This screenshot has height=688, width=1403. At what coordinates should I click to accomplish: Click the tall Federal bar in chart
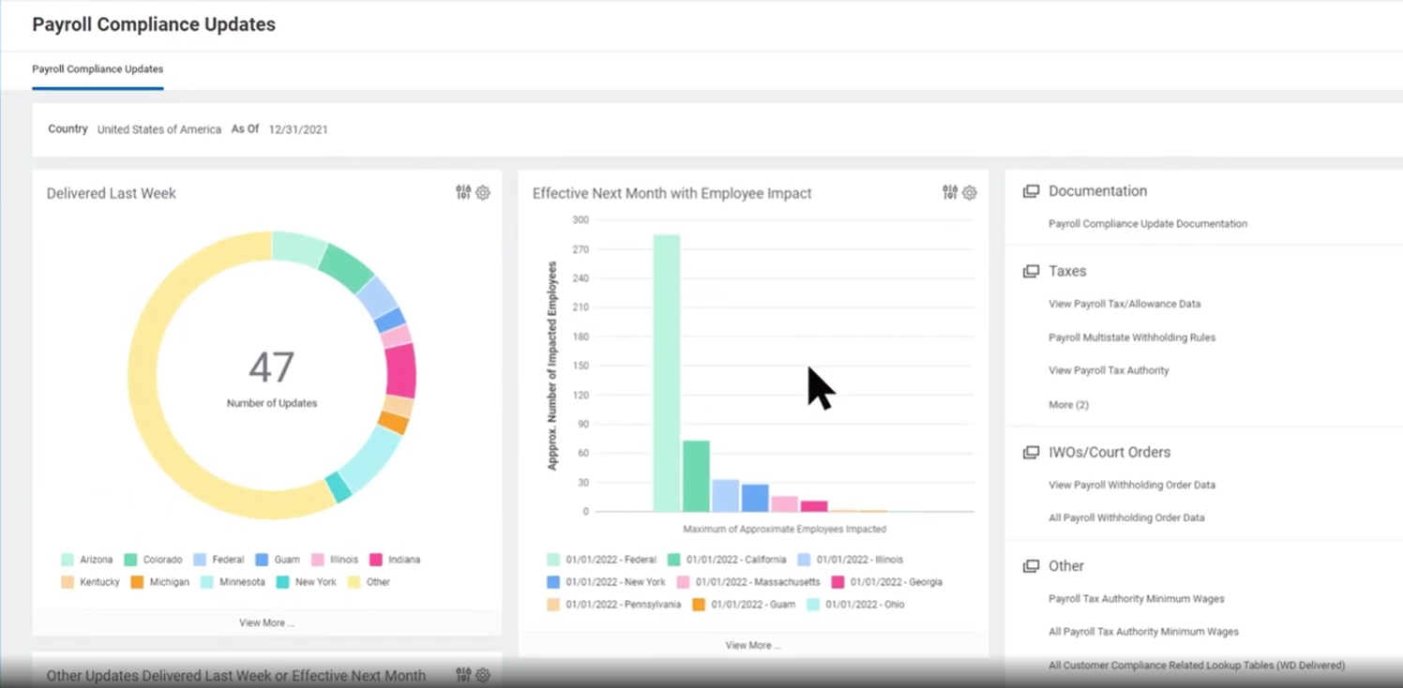[x=666, y=375]
